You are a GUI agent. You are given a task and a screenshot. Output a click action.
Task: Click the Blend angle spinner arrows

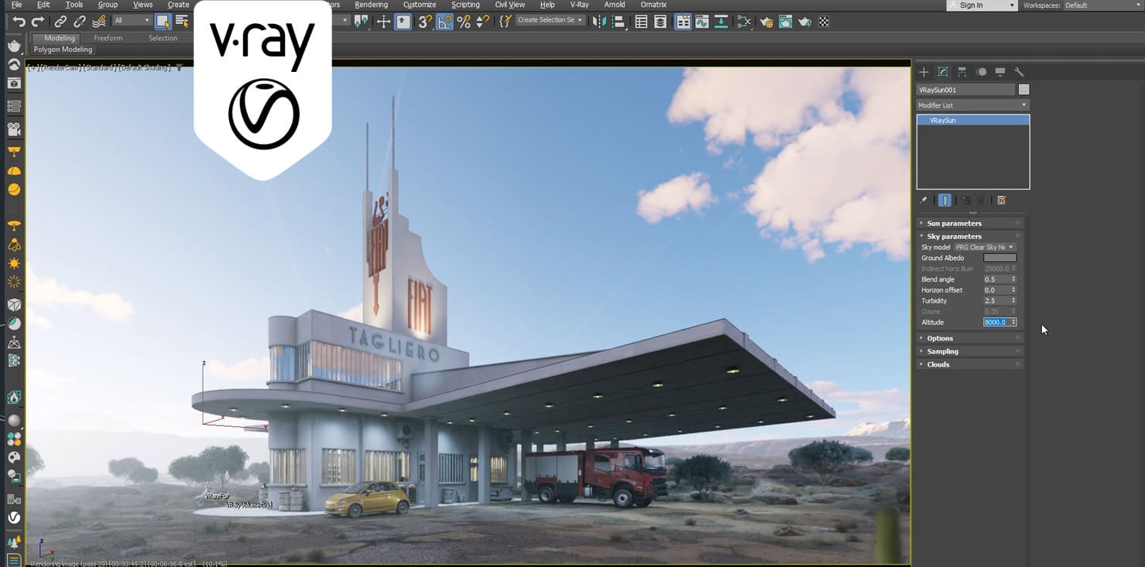click(x=1013, y=279)
